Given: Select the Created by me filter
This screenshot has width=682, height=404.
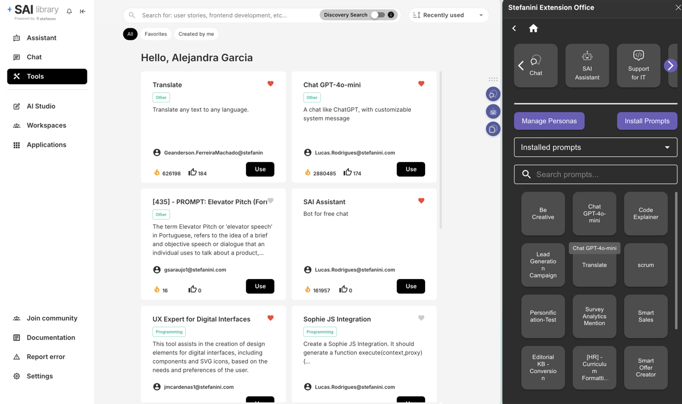Looking at the screenshot, I should click(196, 34).
